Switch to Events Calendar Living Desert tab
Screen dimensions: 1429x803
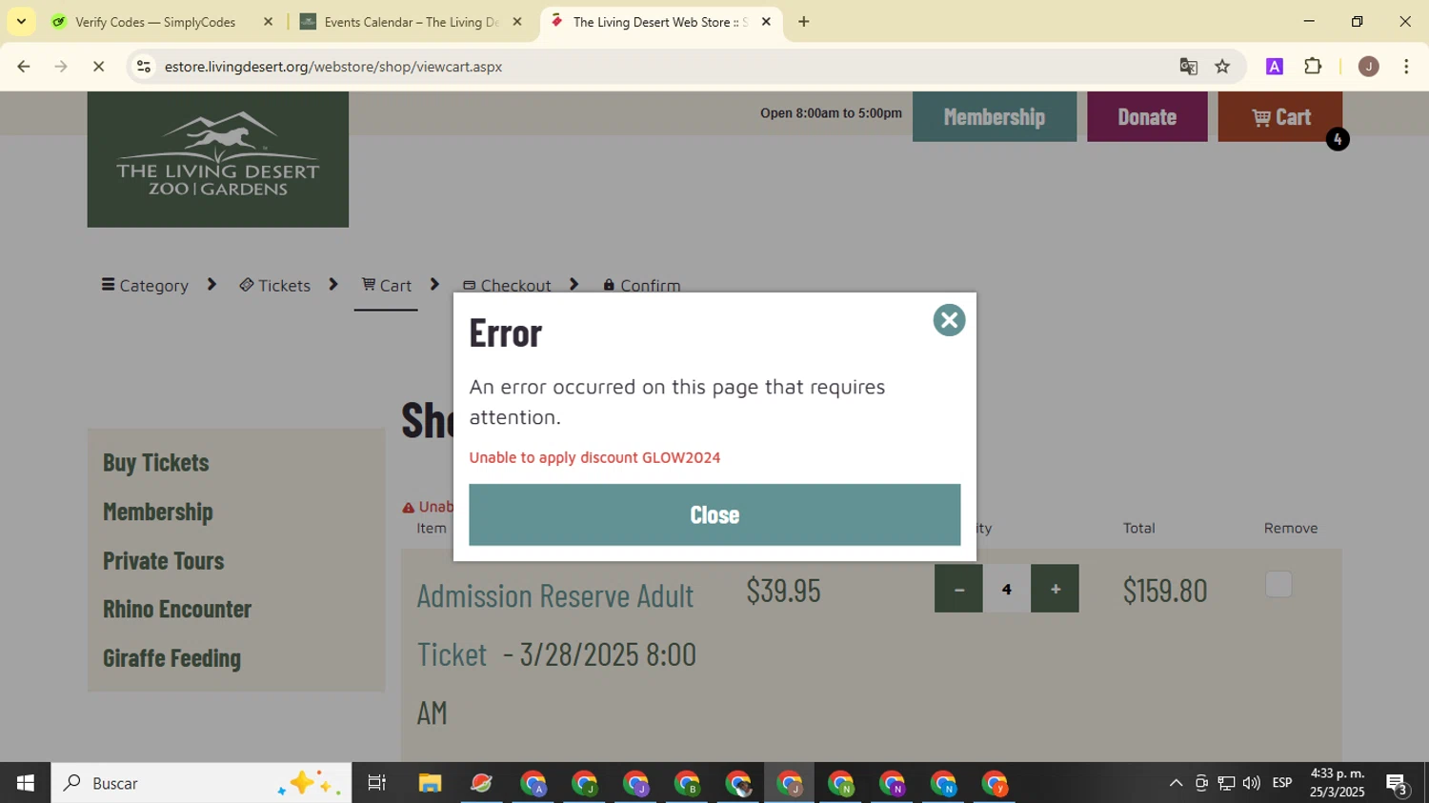pyautogui.click(x=411, y=22)
